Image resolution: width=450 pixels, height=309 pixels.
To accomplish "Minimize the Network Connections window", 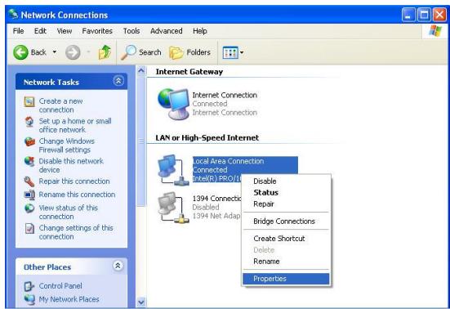I will [408, 15].
